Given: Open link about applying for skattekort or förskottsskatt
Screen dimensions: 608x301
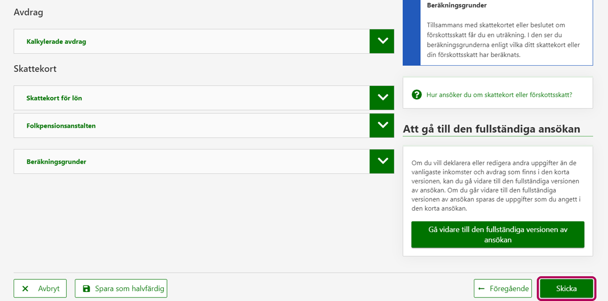Looking at the screenshot, I should pyautogui.click(x=499, y=94).
